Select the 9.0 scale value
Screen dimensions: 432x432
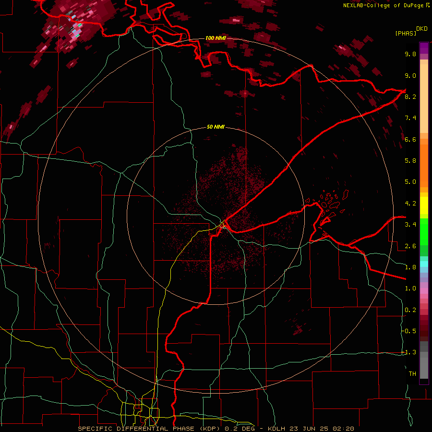(410, 75)
